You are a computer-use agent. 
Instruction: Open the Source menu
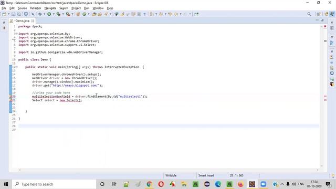[x=22, y=8]
